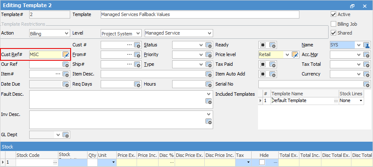This screenshot has height=167, width=373.
Task: Click the gear icon beside Acc.Mgr dropdown
Action: (x=366, y=55)
